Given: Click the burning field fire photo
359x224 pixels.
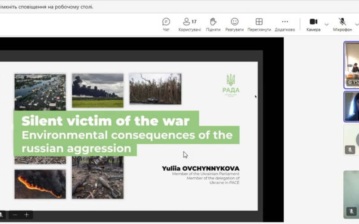Looking at the screenshot, I should click(40, 184).
